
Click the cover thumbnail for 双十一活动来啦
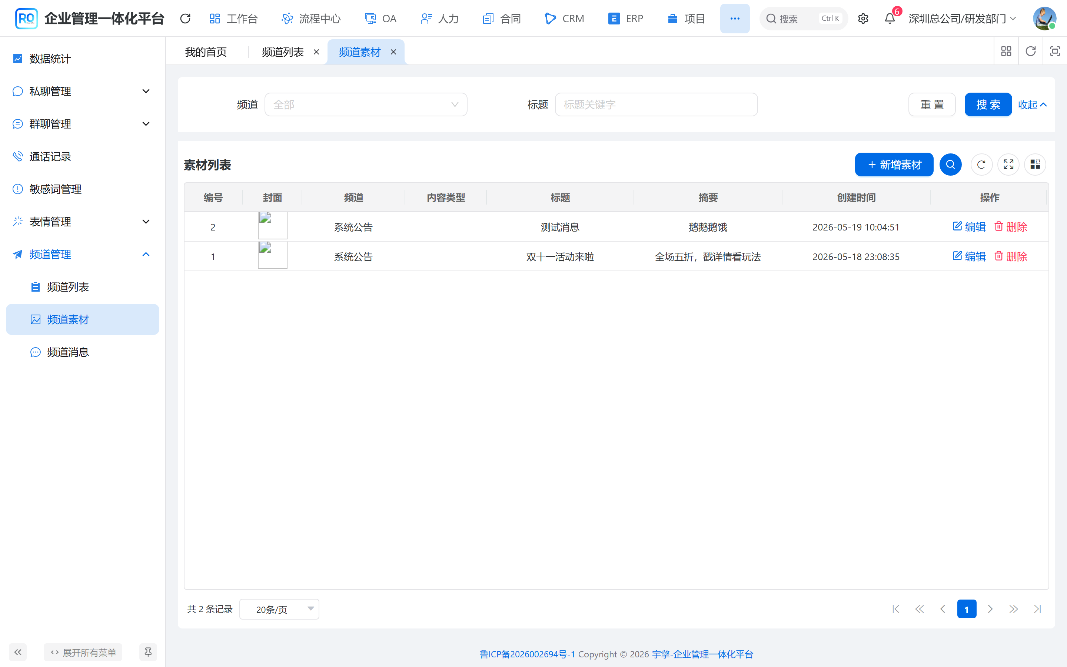272,255
